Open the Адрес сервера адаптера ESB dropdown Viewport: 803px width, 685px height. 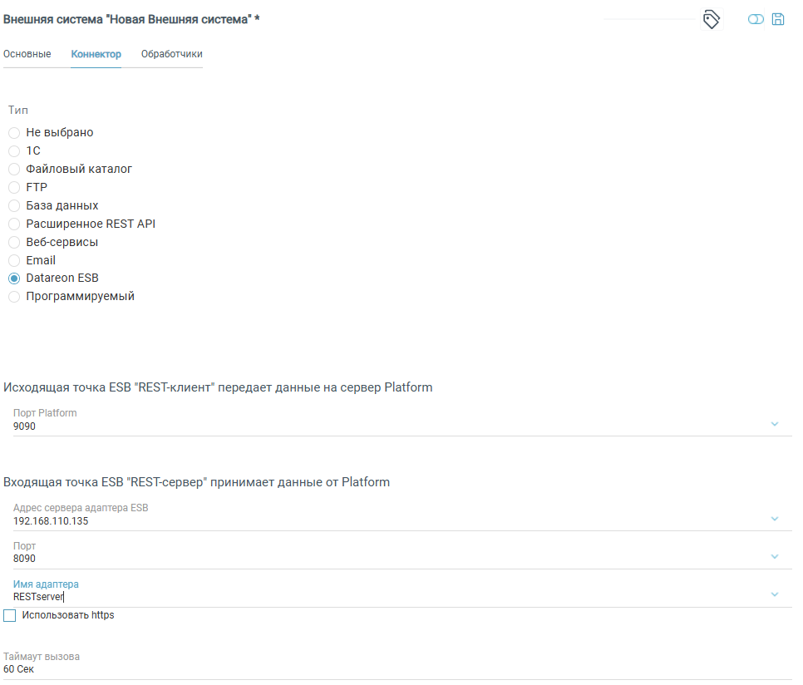point(775,519)
